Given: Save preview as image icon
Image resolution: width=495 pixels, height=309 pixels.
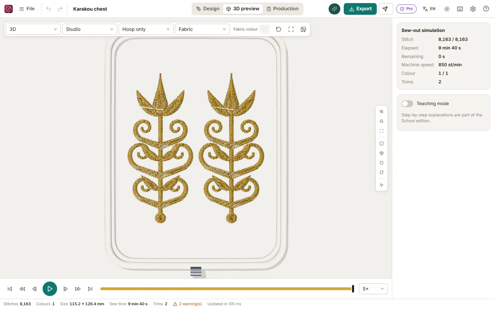Looking at the screenshot, I should point(303,29).
